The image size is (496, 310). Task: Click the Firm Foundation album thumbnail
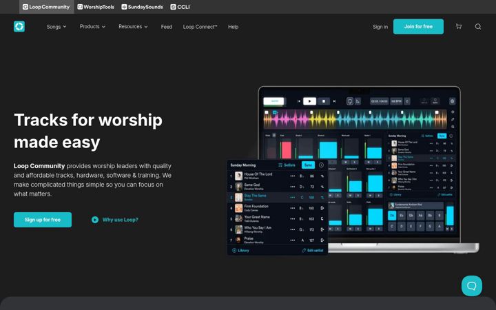[x=239, y=208]
